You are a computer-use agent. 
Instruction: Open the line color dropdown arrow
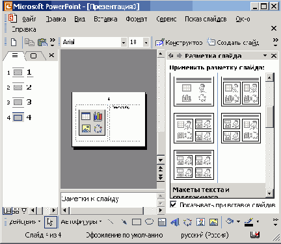[x=258, y=222]
